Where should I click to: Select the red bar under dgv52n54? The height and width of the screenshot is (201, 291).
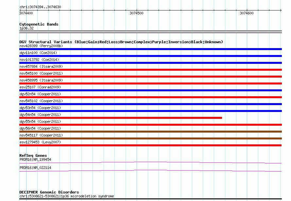(150, 97)
